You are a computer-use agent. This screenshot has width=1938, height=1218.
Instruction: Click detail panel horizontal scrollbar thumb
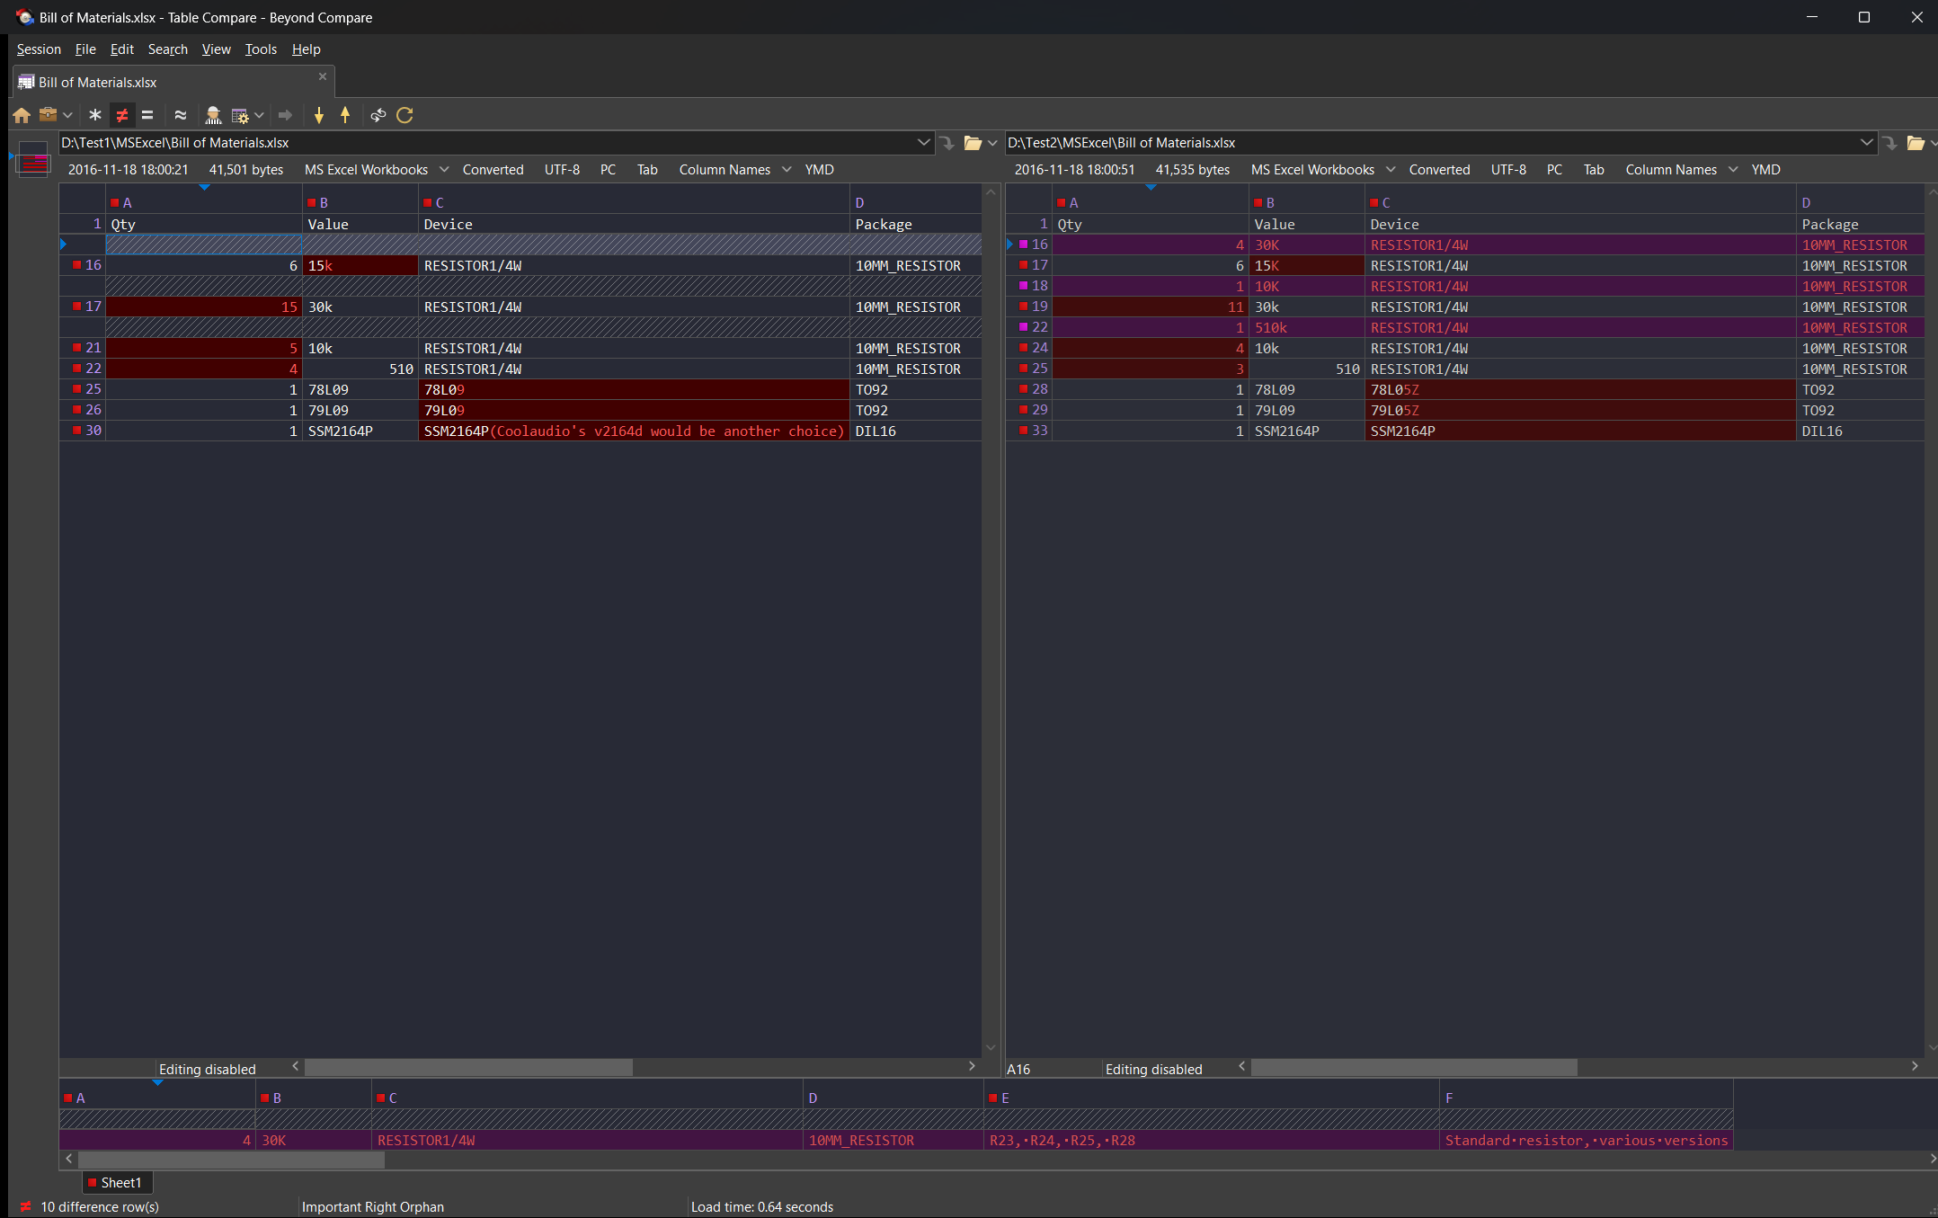(x=231, y=1160)
